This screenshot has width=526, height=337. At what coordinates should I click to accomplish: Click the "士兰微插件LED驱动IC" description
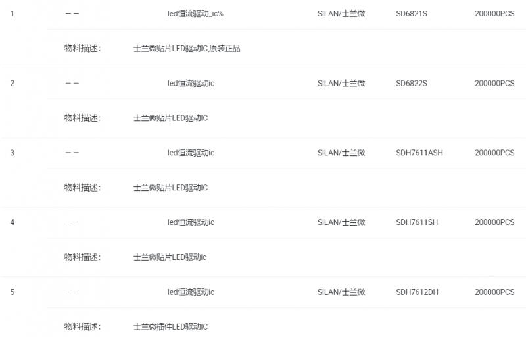pos(170,327)
